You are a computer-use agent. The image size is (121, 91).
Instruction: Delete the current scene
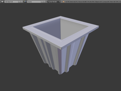pyautogui.click(x=44, y=2)
